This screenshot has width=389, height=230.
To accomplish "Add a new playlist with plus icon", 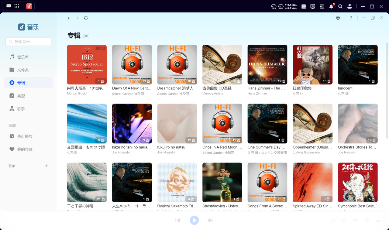I will [46, 166].
